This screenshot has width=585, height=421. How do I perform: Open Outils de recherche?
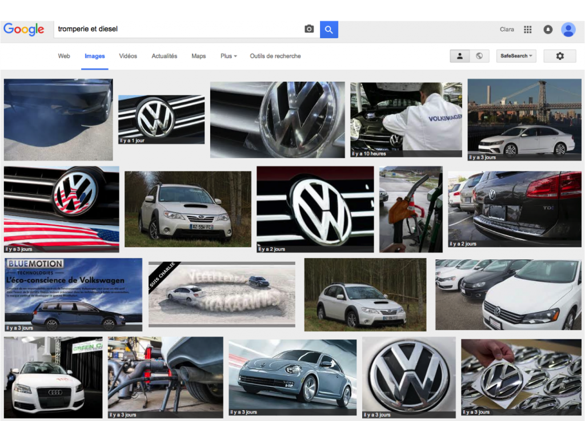(x=275, y=56)
